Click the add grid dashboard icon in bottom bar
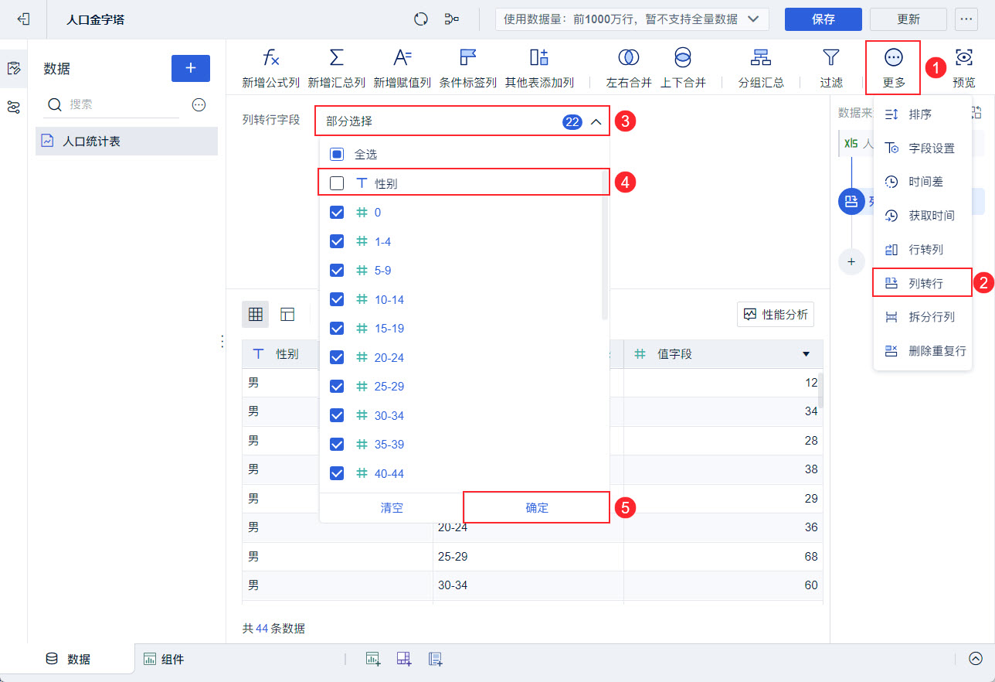 [404, 659]
